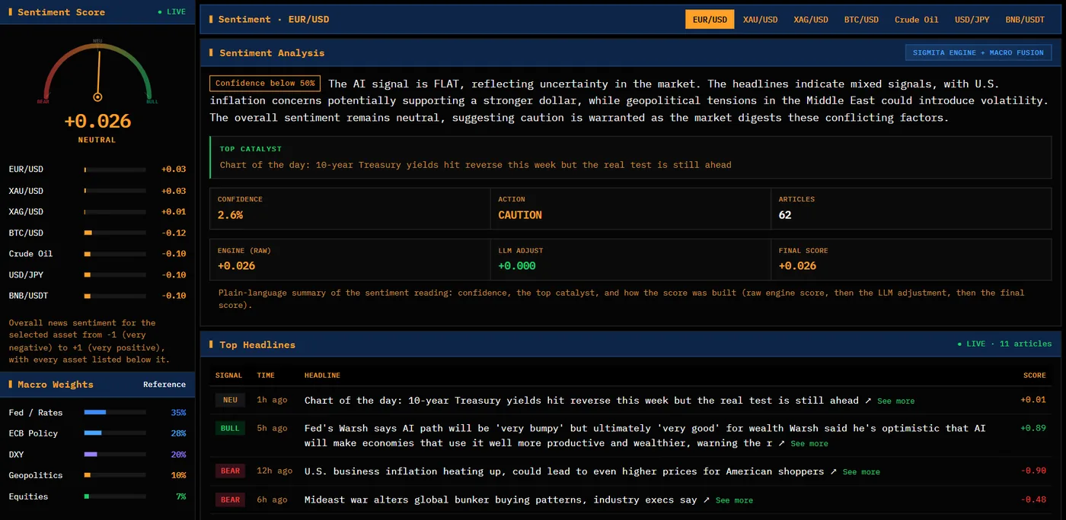The width and height of the screenshot is (1066, 520).
Task: Select XAU/USD row in sentiment list
Action: 97,191
